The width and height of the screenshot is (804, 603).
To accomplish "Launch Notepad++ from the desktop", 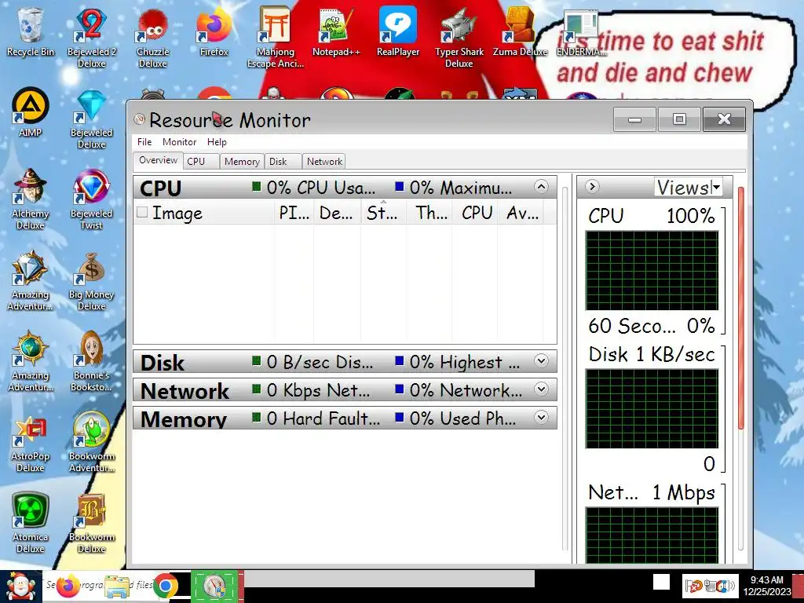I will click(x=336, y=31).
